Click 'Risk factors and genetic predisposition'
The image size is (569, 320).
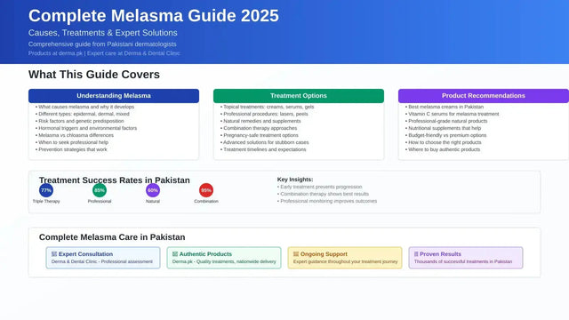(x=81, y=121)
